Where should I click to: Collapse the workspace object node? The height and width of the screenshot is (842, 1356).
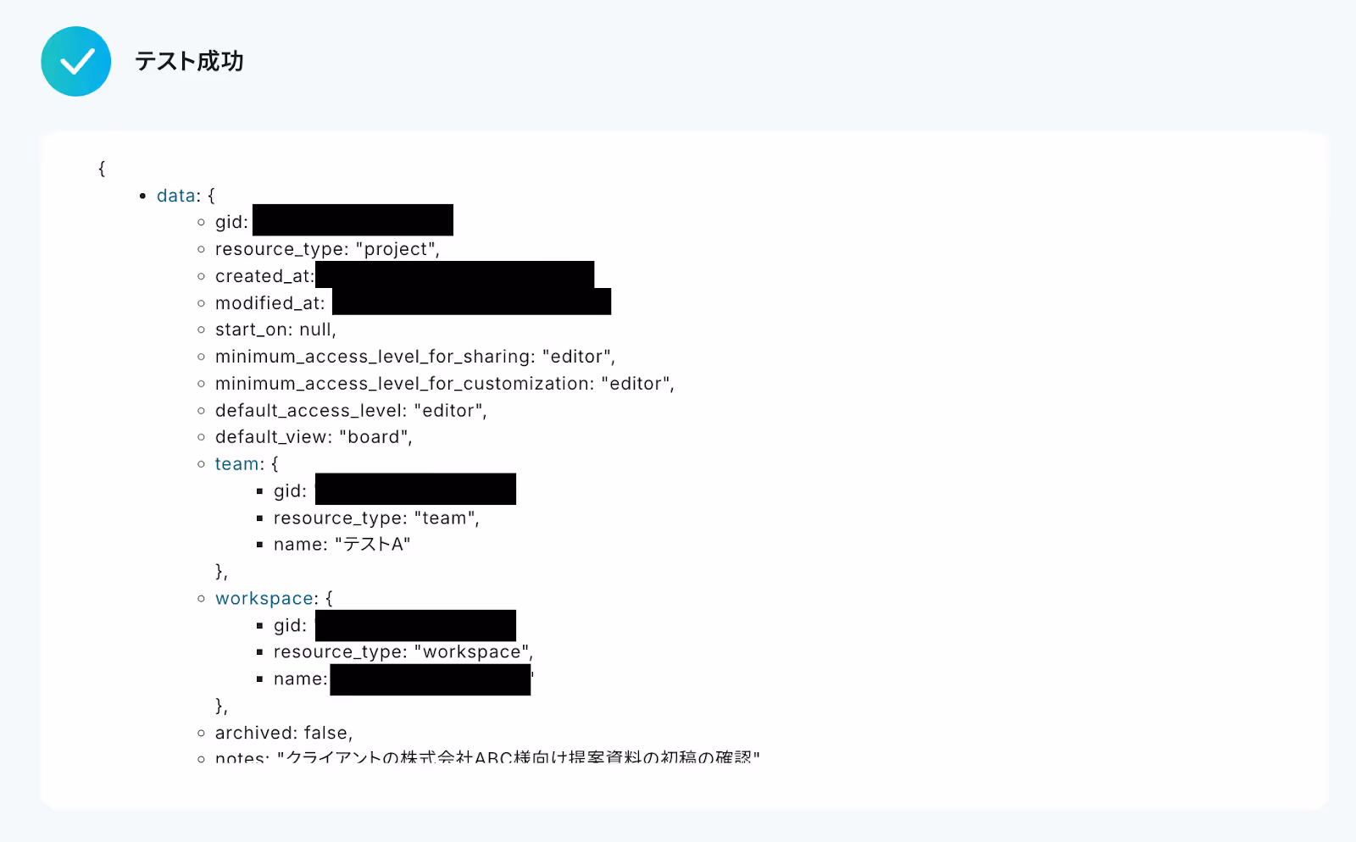[x=265, y=598]
